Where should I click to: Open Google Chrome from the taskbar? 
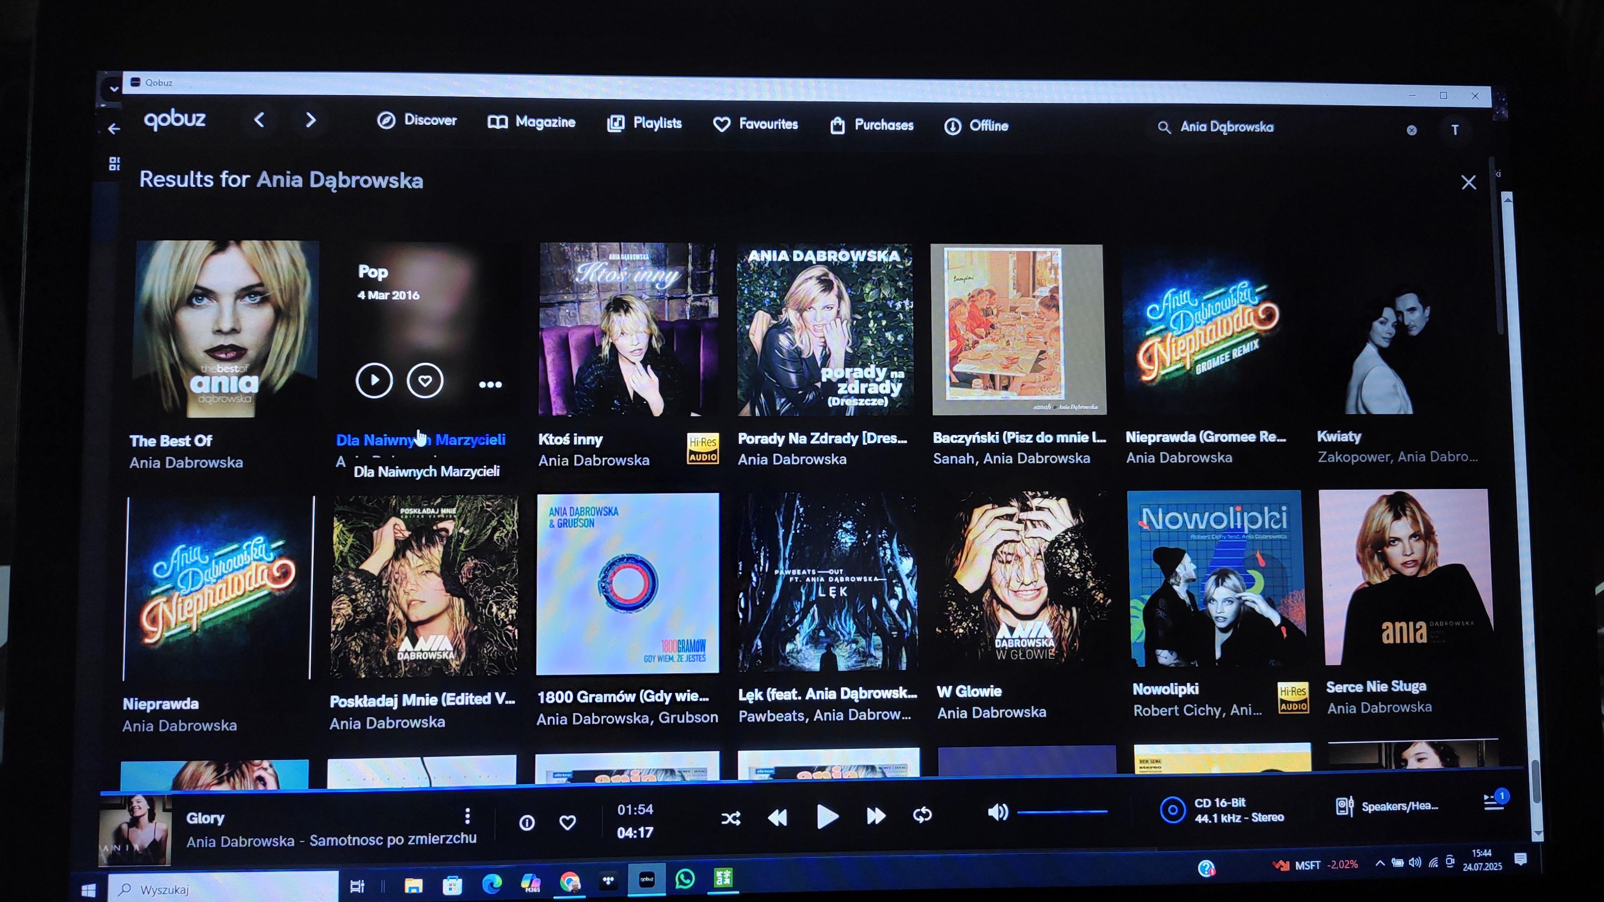point(570,882)
